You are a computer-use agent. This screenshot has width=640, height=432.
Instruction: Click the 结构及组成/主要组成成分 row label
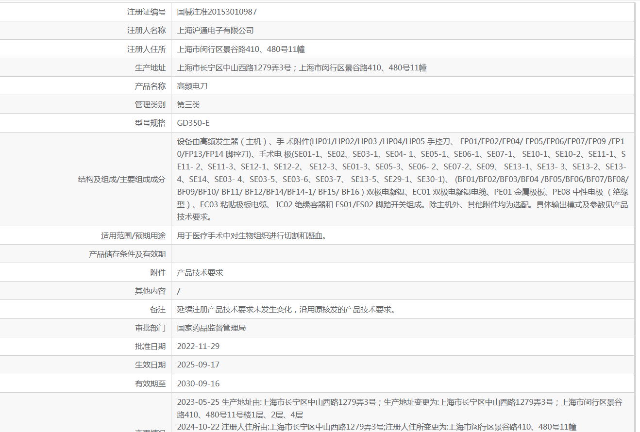122,179
